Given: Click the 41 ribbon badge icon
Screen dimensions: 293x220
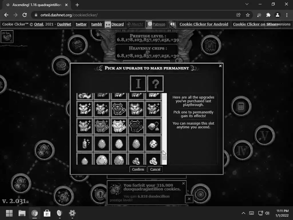Looking at the screenshot, I should 172,24.
